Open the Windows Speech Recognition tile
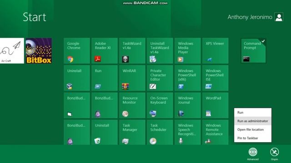This screenshot has height=163, width=291. point(188,132)
